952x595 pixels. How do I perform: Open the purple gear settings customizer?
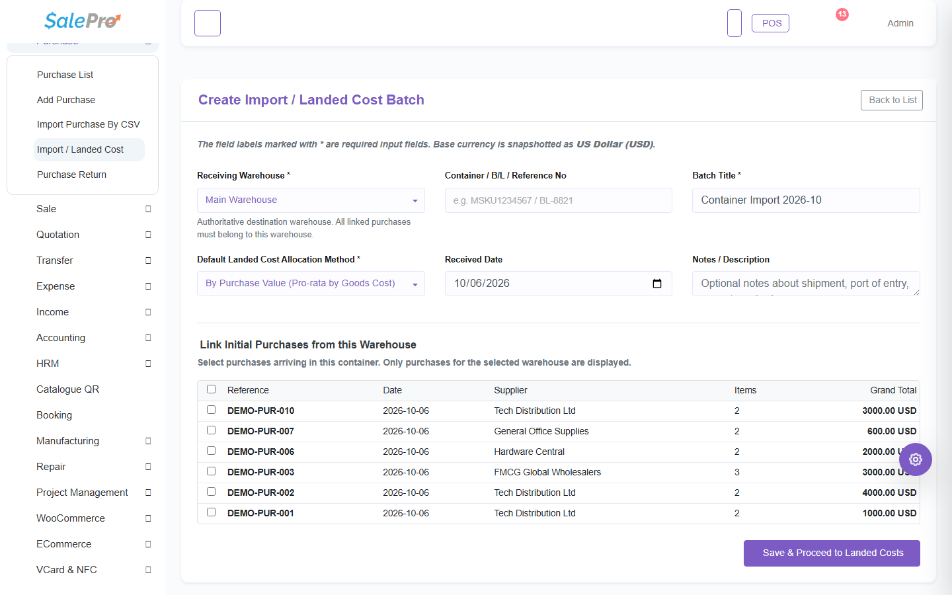tap(916, 459)
